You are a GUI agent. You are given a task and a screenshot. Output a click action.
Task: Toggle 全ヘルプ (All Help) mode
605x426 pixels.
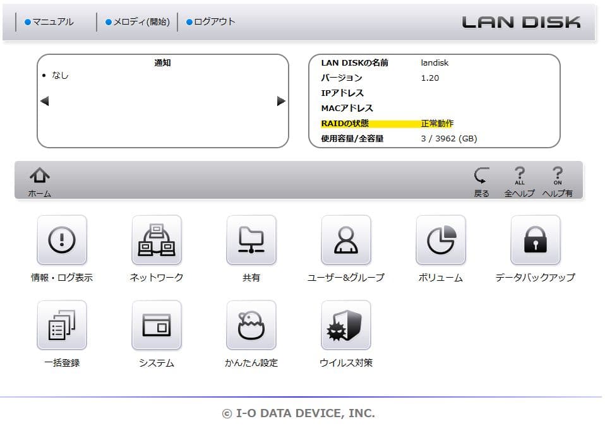pos(520,179)
